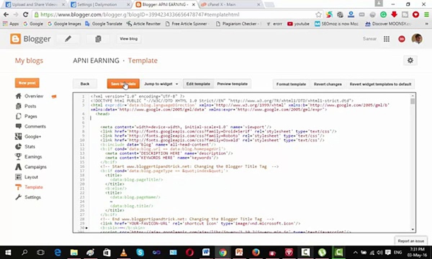This screenshot has width=432, height=259.
Task: Open Skype from taskbar
Action: coord(140,253)
